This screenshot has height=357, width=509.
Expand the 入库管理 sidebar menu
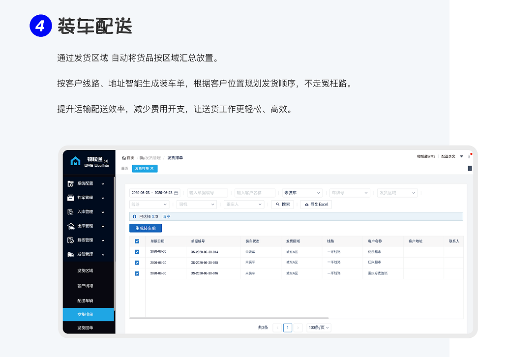pos(103,212)
